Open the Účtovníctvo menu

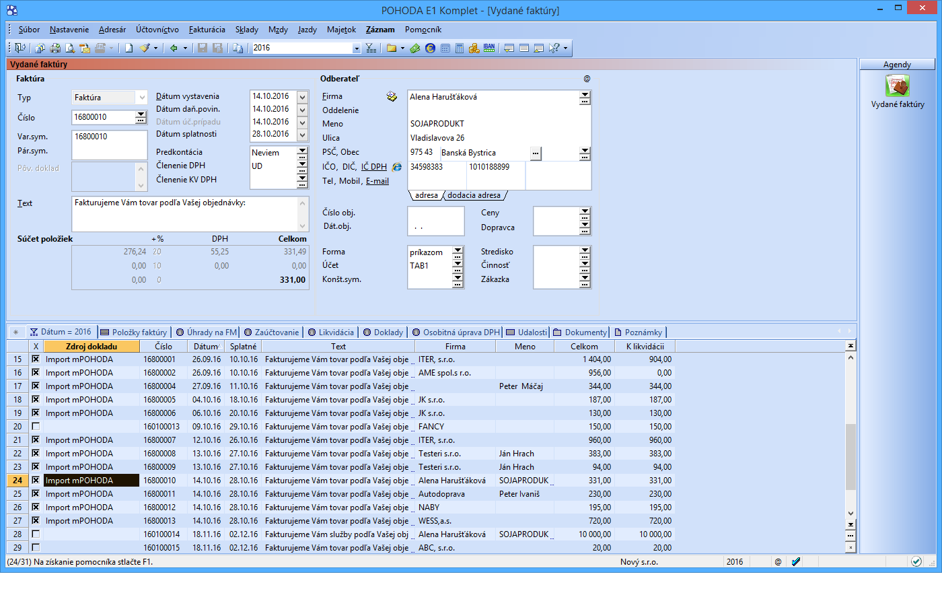click(157, 30)
